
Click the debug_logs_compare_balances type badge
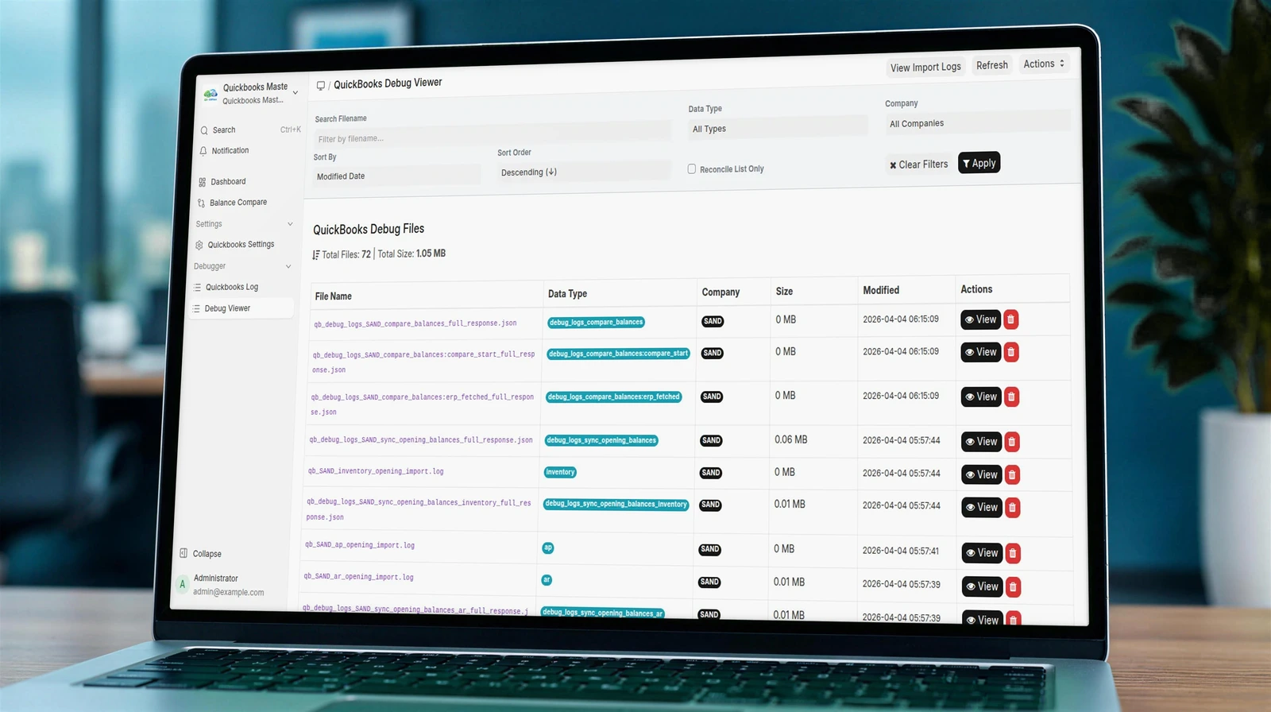(x=596, y=322)
